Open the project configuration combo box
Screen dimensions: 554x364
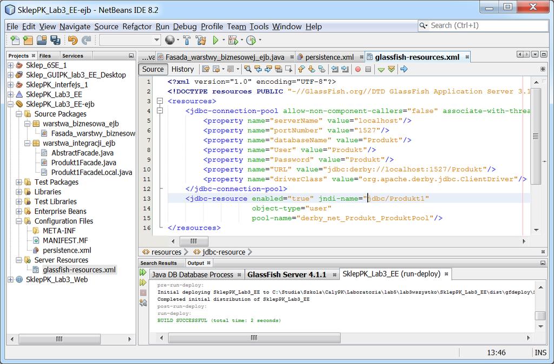click(130, 40)
